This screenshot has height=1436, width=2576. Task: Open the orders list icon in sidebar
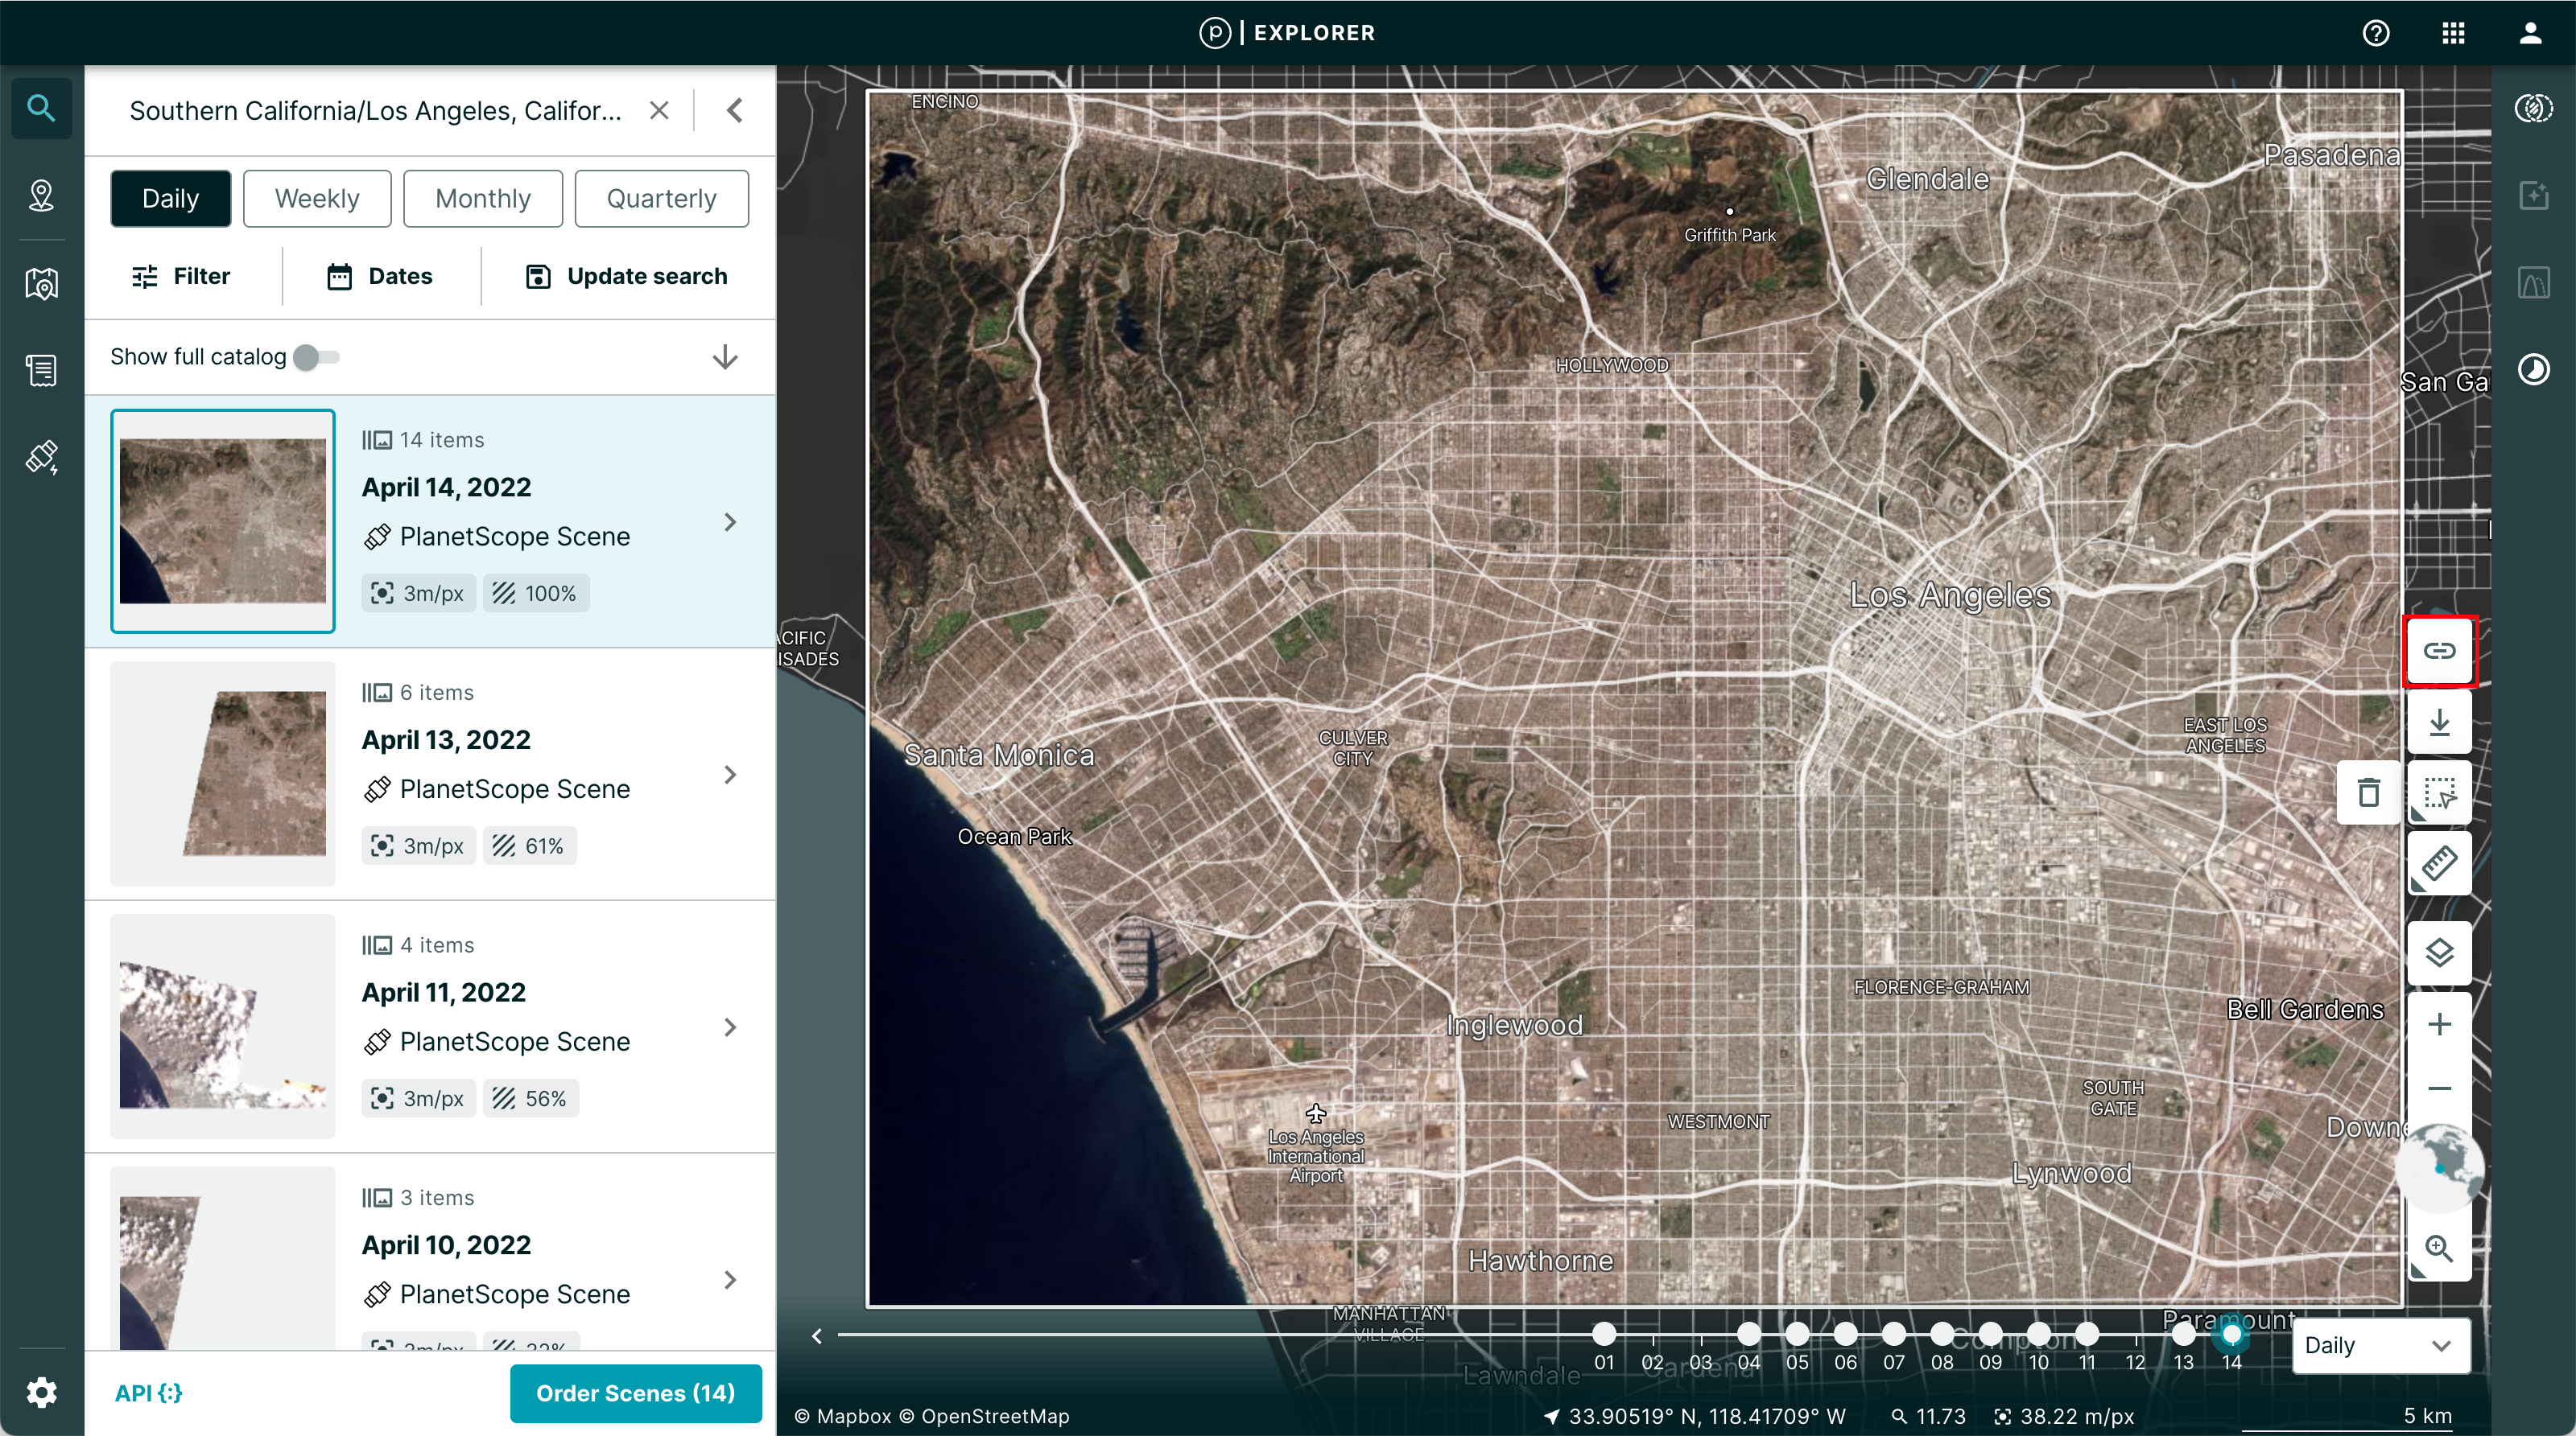41,371
